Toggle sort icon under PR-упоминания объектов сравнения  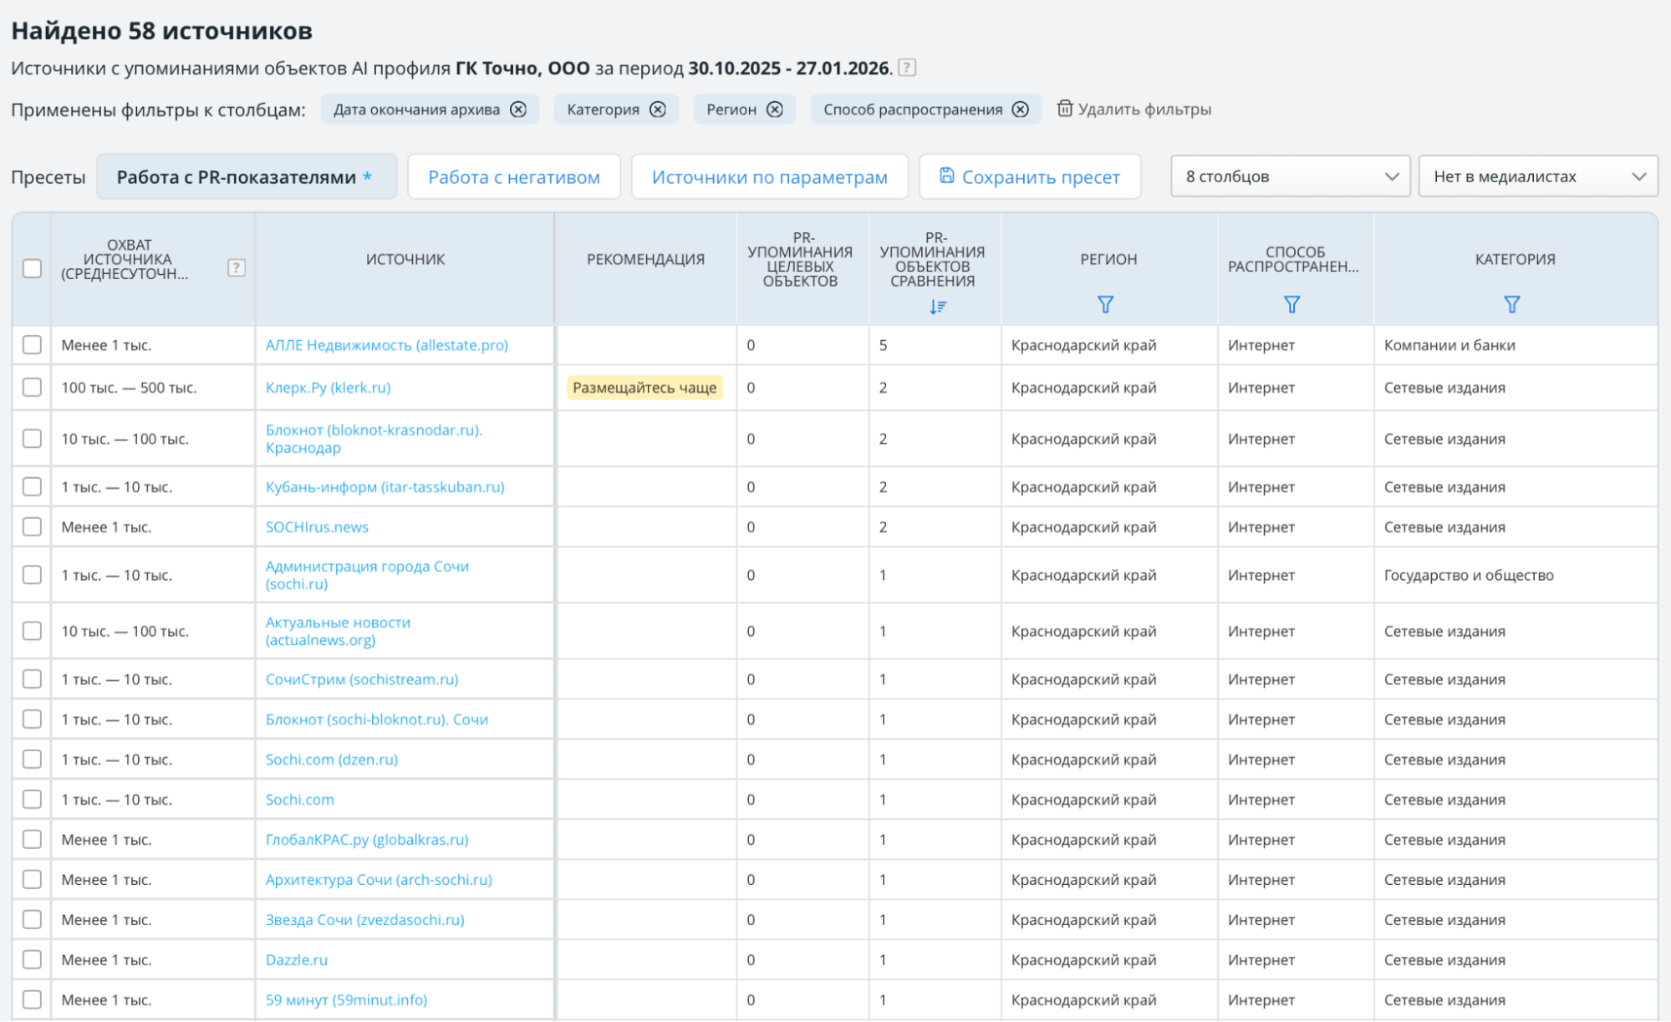(937, 307)
